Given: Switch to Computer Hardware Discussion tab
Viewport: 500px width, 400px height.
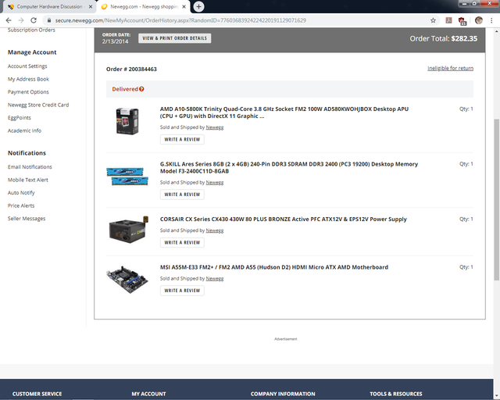Looking at the screenshot, I should (49, 6).
